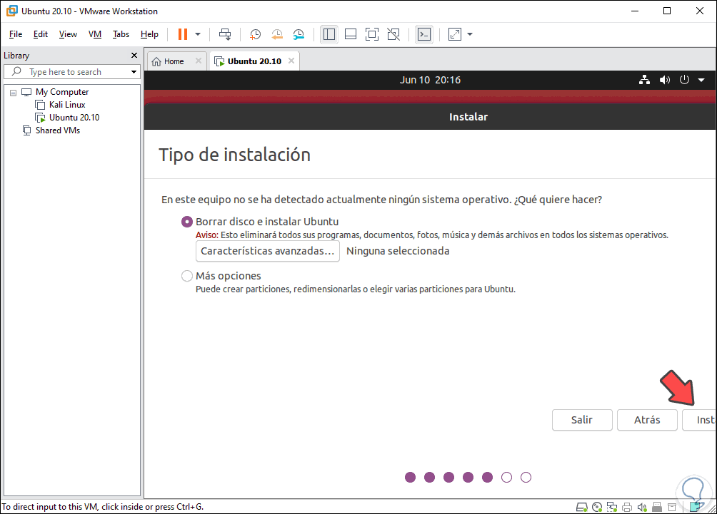Viewport: 717px width, 514px height.
Task: Click the message log note icon
Action: (x=696, y=506)
